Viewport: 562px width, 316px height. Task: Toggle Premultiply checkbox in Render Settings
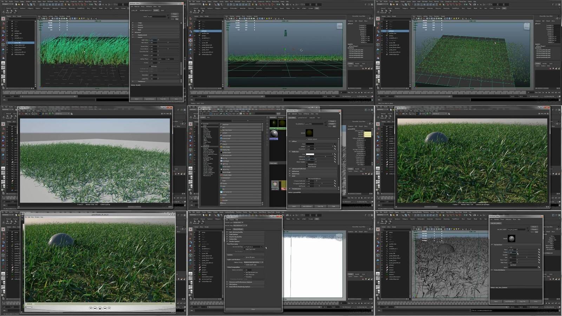click(244, 277)
